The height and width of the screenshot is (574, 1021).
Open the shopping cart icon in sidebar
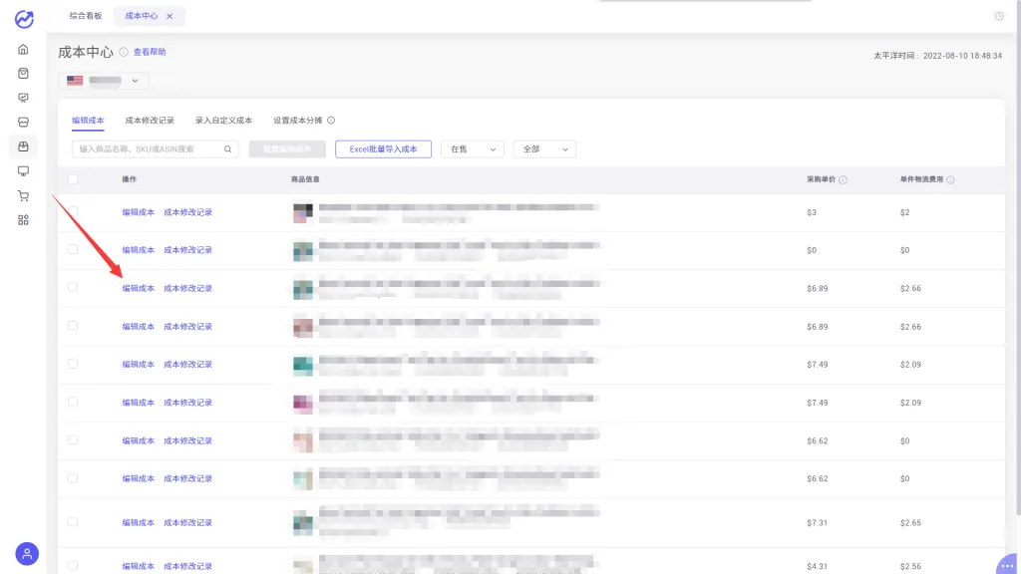[x=24, y=196]
